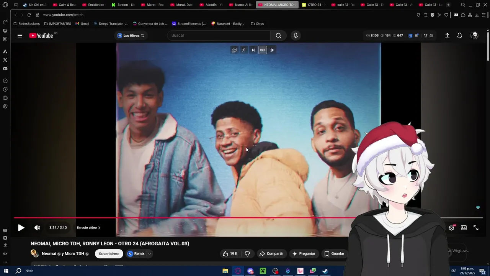The height and width of the screenshot is (276, 490).
Task: Open IMPORTANTES bookmark folder
Action: point(57,24)
